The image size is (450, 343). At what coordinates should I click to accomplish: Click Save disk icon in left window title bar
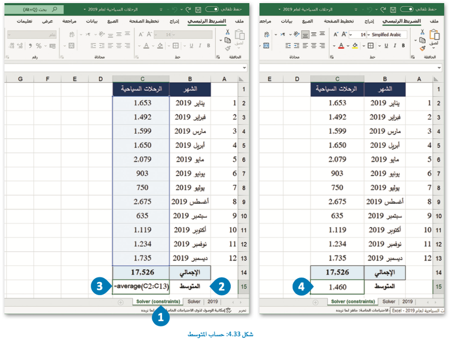(198, 9)
